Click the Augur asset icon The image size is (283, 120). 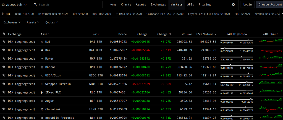click(42, 101)
